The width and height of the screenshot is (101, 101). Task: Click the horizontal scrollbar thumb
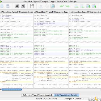pos(12,90)
